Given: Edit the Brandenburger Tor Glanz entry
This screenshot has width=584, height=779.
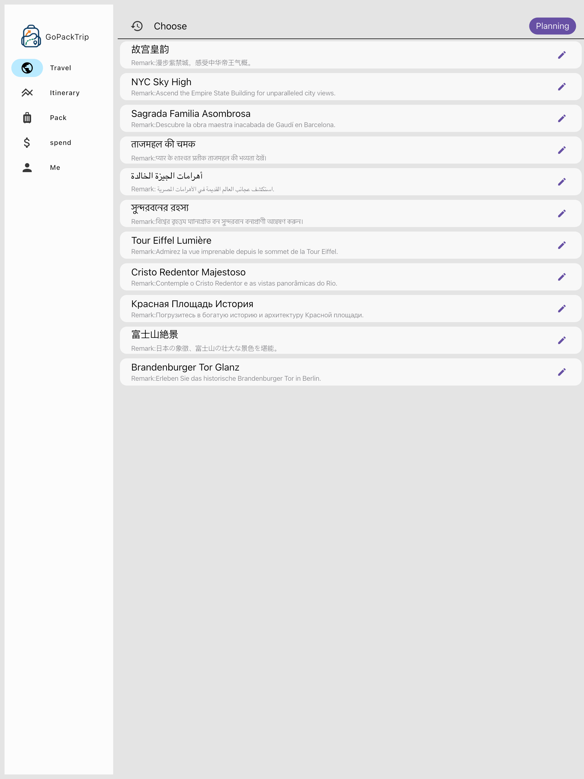Looking at the screenshot, I should click(x=561, y=372).
